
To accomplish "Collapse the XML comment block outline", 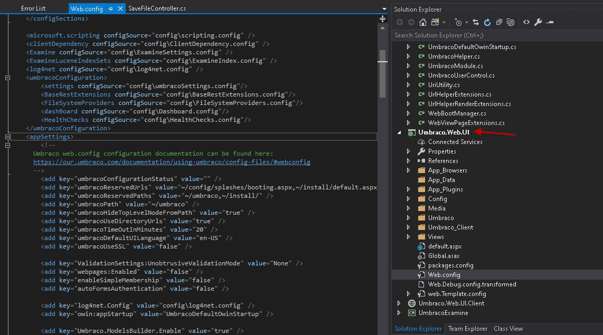I will [x=7, y=145].
